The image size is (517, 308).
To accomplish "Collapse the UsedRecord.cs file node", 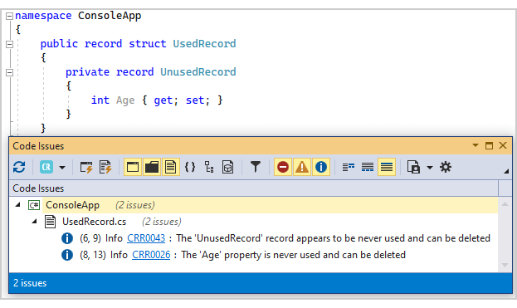I will (34, 222).
